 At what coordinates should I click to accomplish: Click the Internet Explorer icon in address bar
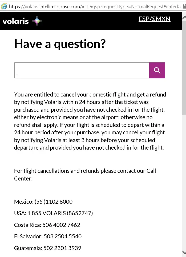pyautogui.click(x=4, y=6)
